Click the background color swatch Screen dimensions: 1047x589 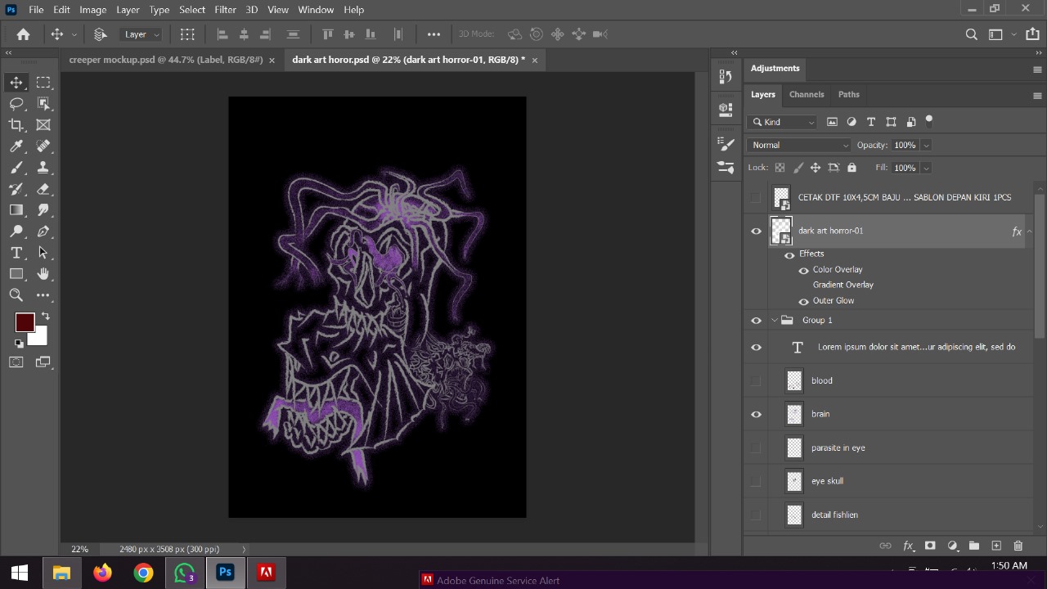point(39,336)
